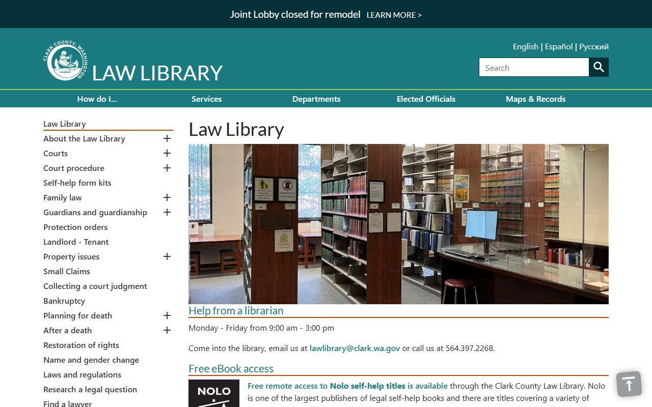Click the magnifying glass search button
652x407 pixels.
[x=599, y=67]
